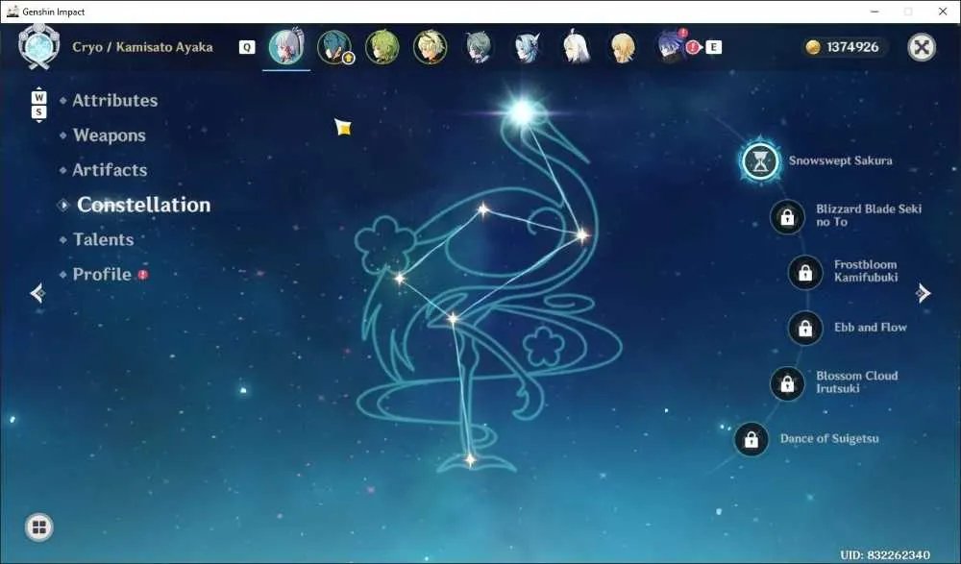Open the Snowswept Sakura hourglass node
The width and height of the screenshot is (961, 564).
pos(760,161)
